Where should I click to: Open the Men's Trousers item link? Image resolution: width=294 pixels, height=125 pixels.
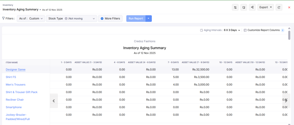tap(16, 84)
